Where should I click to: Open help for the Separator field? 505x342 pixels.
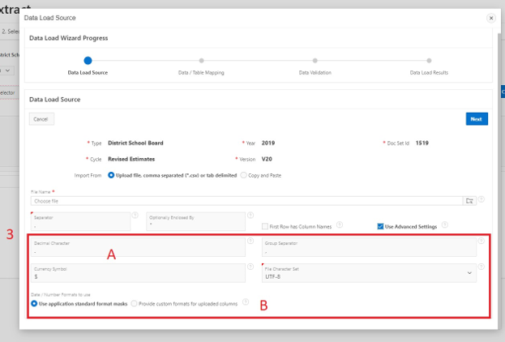[x=135, y=216]
